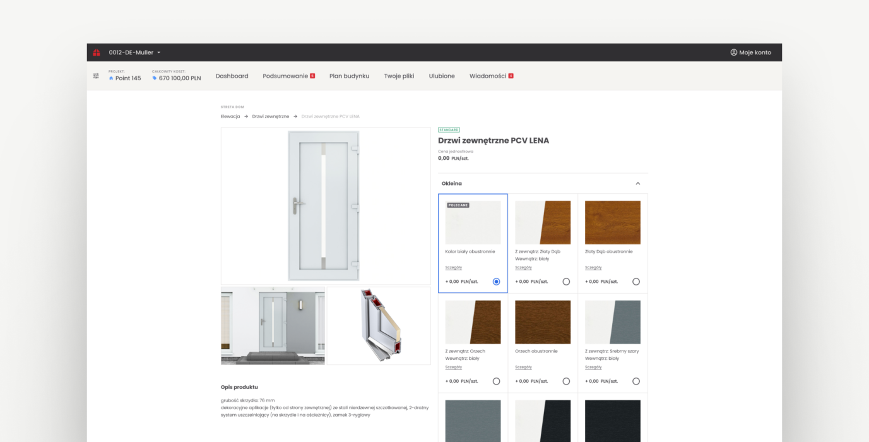This screenshot has height=442, width=869.
Task: Open Szczegóły link under Złoty Dąb obustronnie
Action: [x=593, y=267]
